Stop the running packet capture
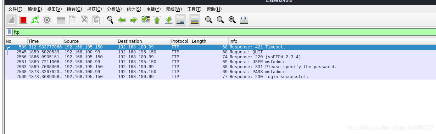 [23, 20]
